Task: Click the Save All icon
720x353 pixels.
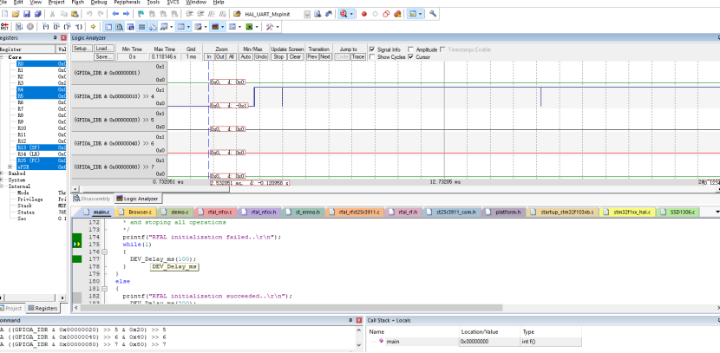Action: (37, 14)
